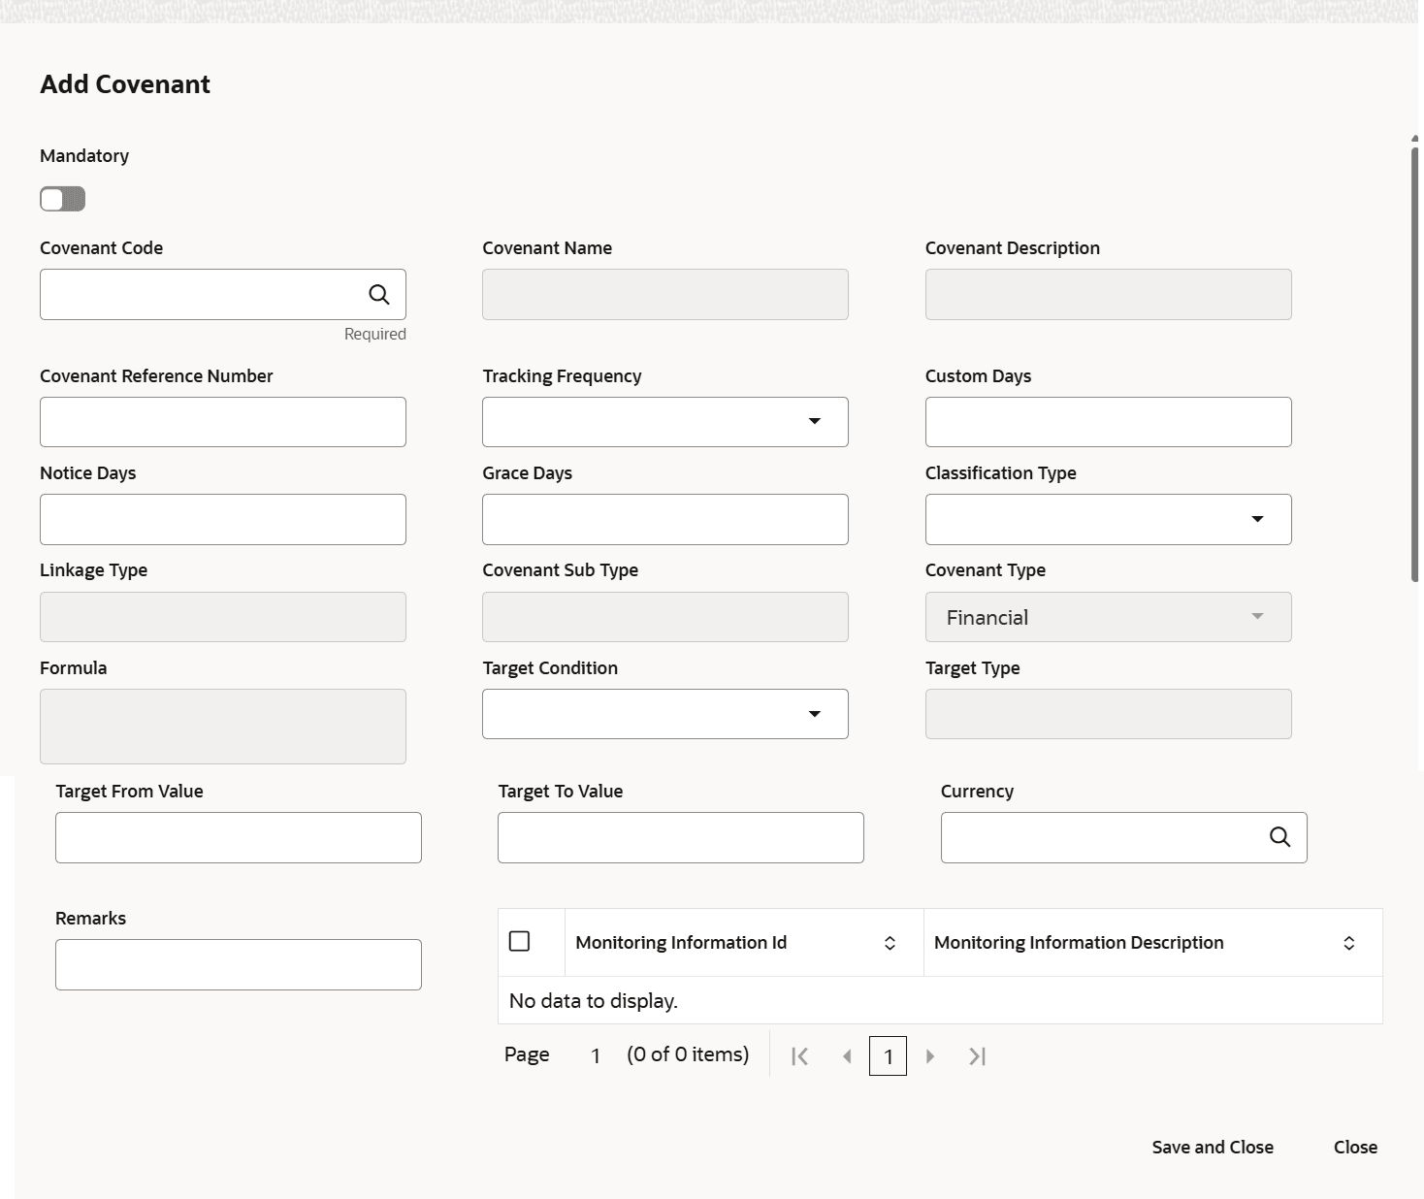
Task: Open the Currency lookup search icon
Action: coord(1279,837)
